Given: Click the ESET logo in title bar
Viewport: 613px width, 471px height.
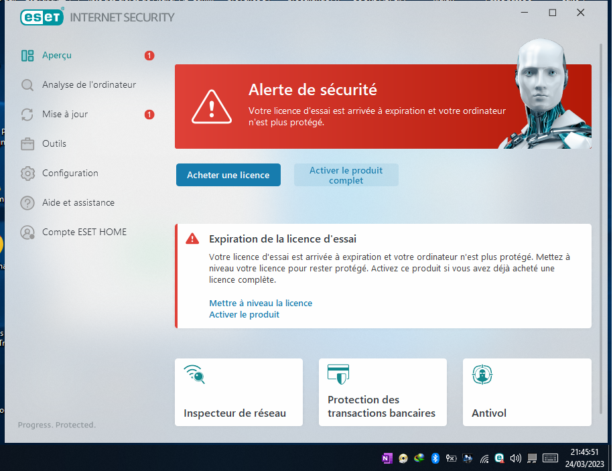Looking at the screenshot, I should coord(42,17).
